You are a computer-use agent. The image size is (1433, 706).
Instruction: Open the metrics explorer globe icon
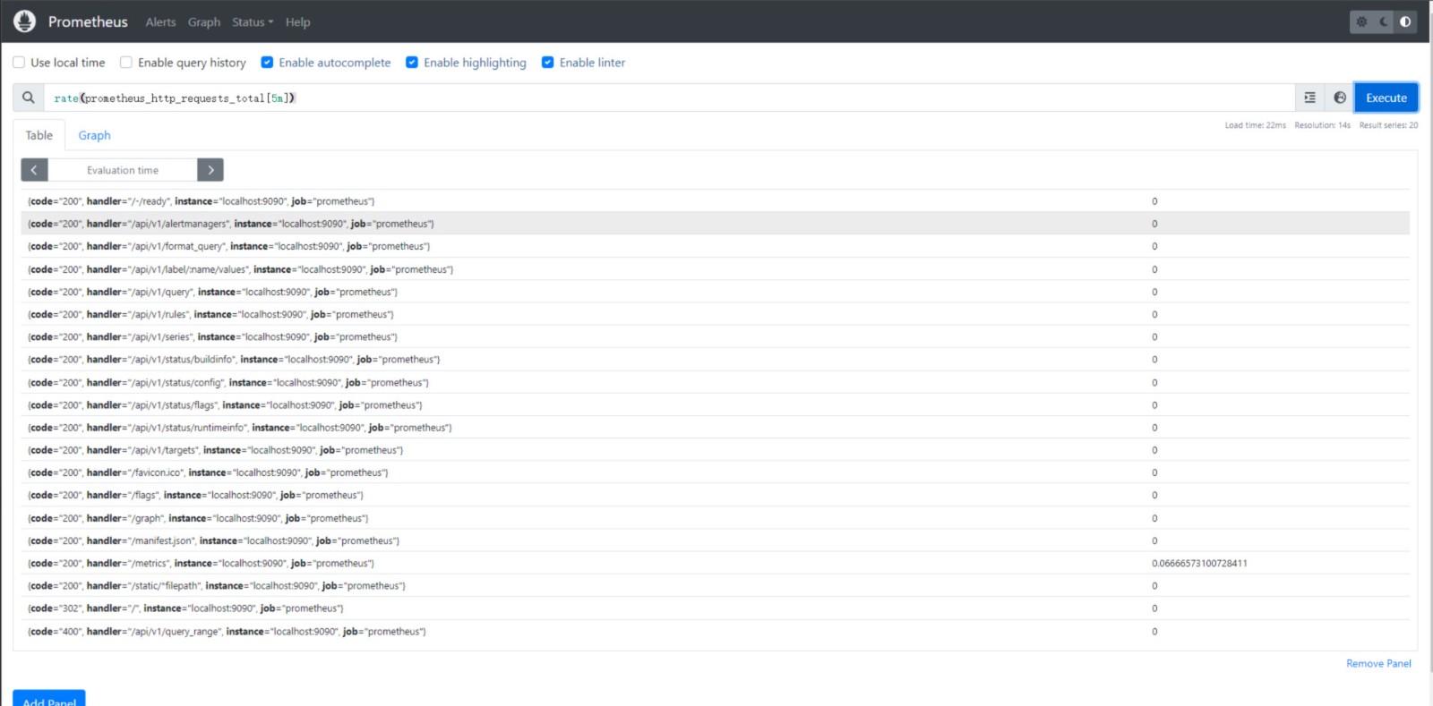pos(1340,98)
